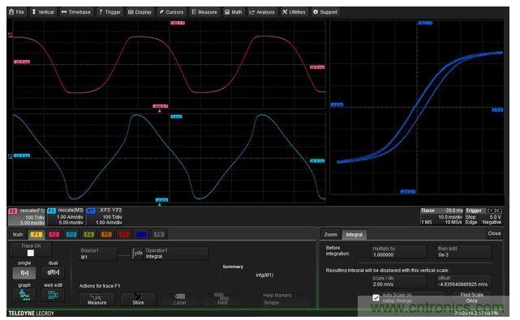Choose the graph function mode icon
Image resolution: width=520 pixels, height=320 pixels.
pyautogui.click(x=24, y=295)
